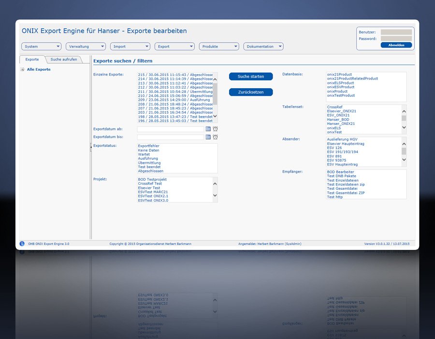The width and height of the screenshot is (435, 339).
Task: Select Auslieferung HGV in Absender list
Action: coord(342,139)
